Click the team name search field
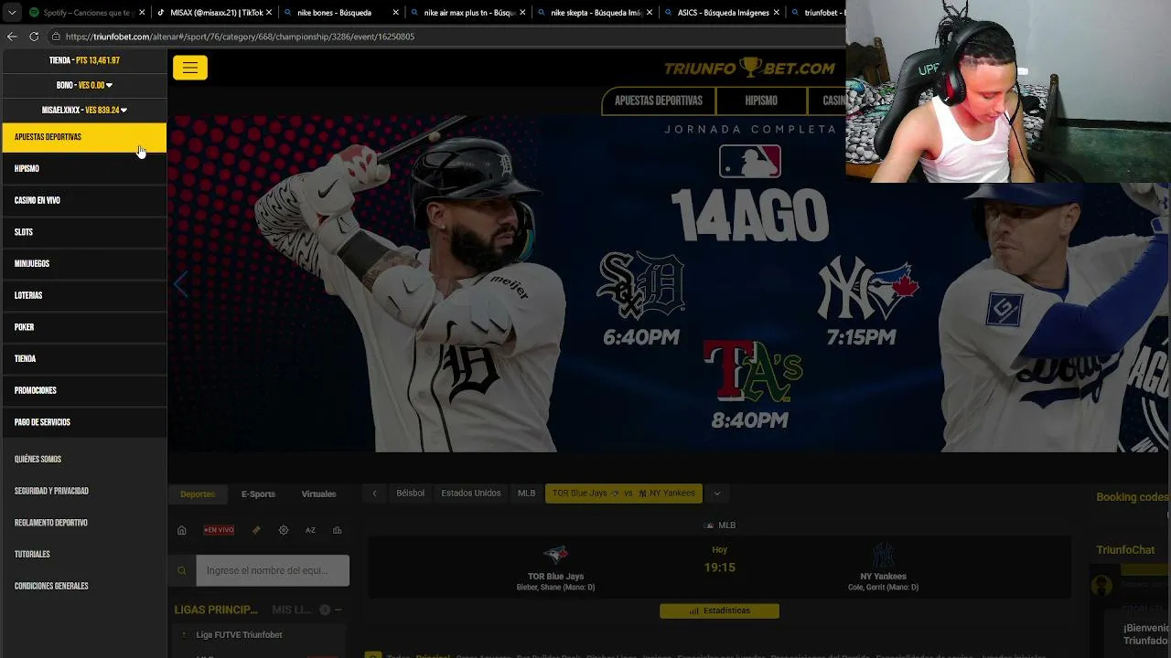 pyautogui.click(x=273, y=570)
